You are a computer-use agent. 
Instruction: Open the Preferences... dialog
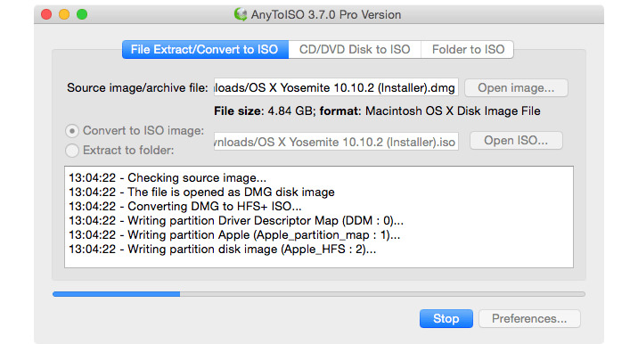tap(529, 318)
